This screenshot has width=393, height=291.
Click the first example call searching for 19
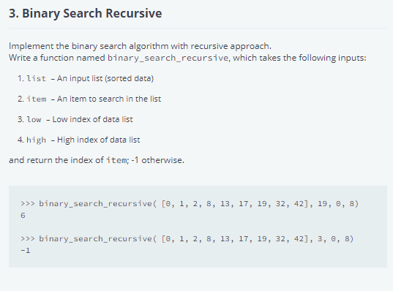[190, 204]
